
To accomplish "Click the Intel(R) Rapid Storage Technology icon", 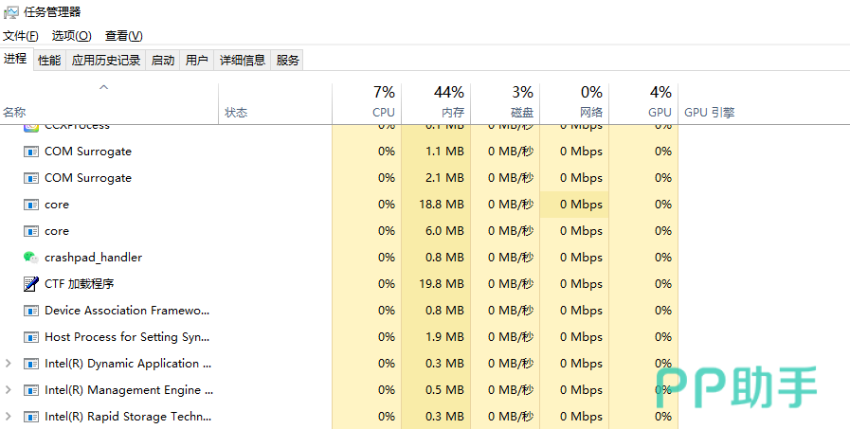I will pos(30,417).
